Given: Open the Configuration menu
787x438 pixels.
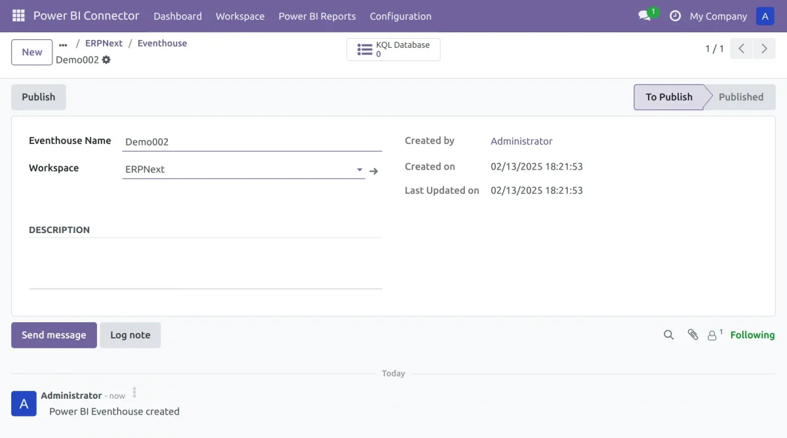Looking at the screenshot, I should 400,16.
